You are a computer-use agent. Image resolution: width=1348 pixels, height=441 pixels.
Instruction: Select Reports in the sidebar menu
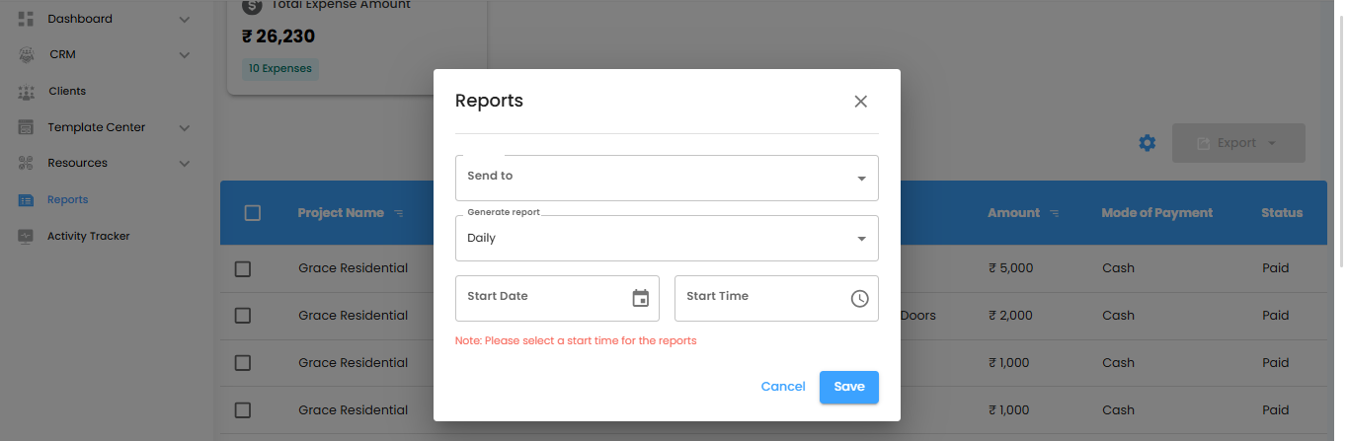point(68,200)
